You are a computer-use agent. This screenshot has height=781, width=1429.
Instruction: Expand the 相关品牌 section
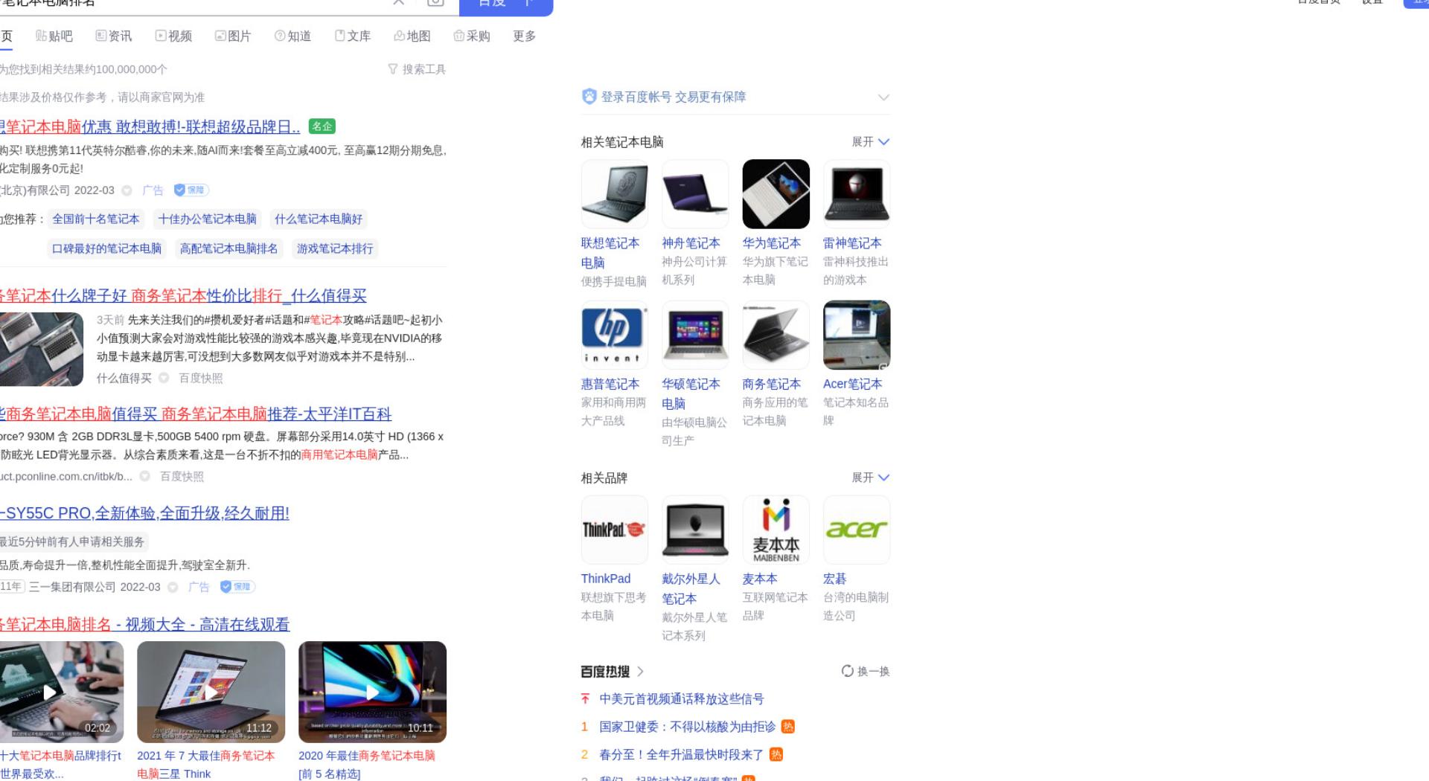(871, 478)
